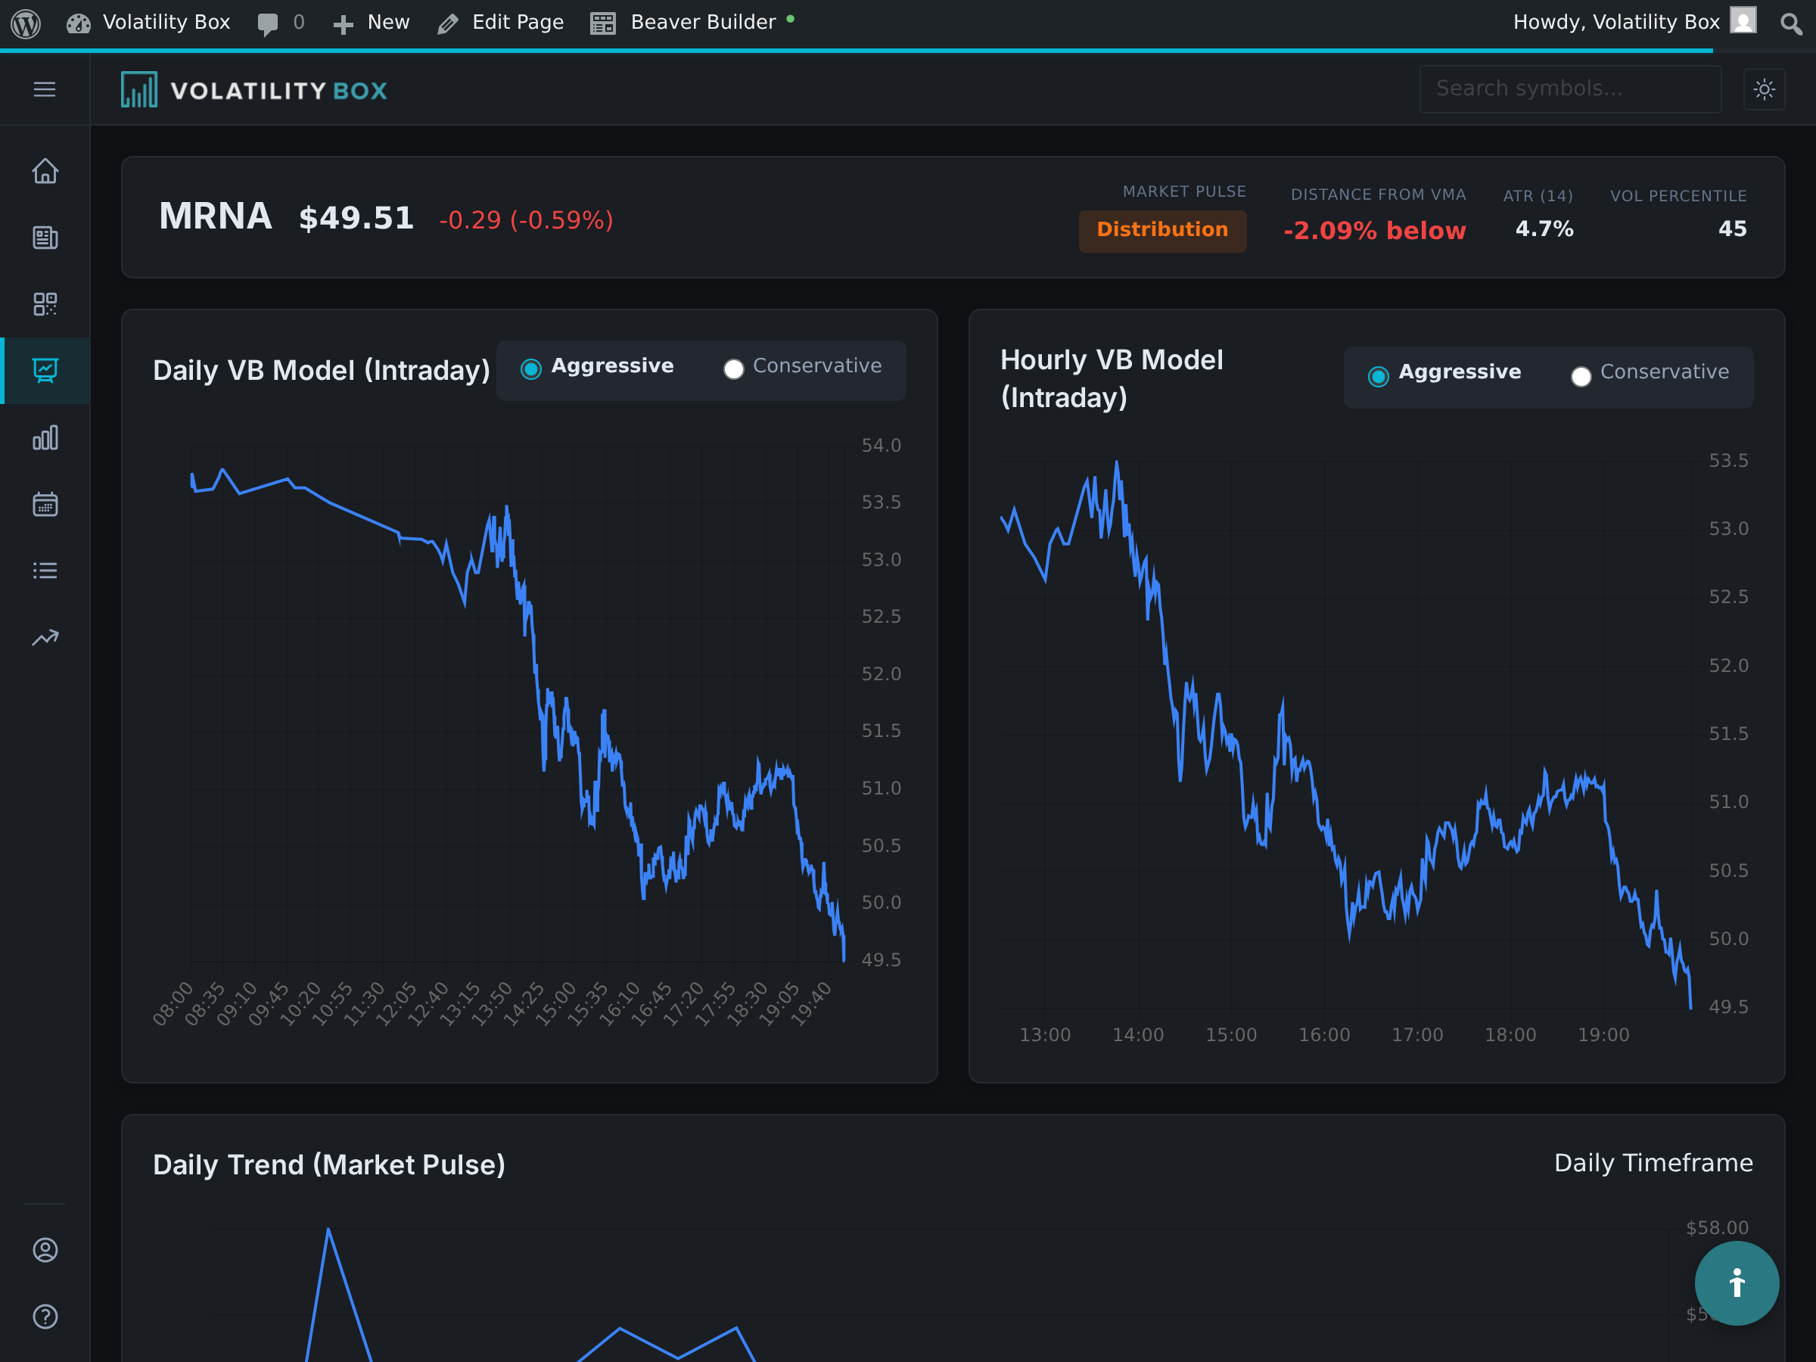Viewport: 1816px width, 1362px height.
Task: Open the list view sidebar icon
Action: pos(45,571)
